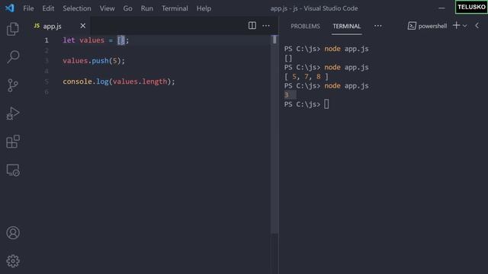Screen dimensions: 488x274
Task: Open the Terminal menu
Action: [x=175, y=8]
